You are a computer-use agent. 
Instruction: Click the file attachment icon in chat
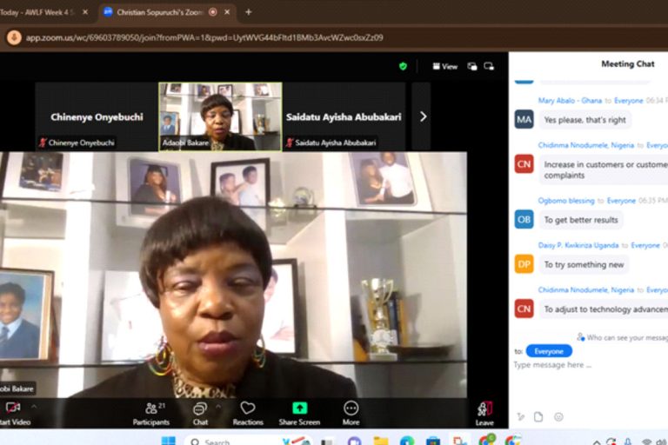coord(538,416)
